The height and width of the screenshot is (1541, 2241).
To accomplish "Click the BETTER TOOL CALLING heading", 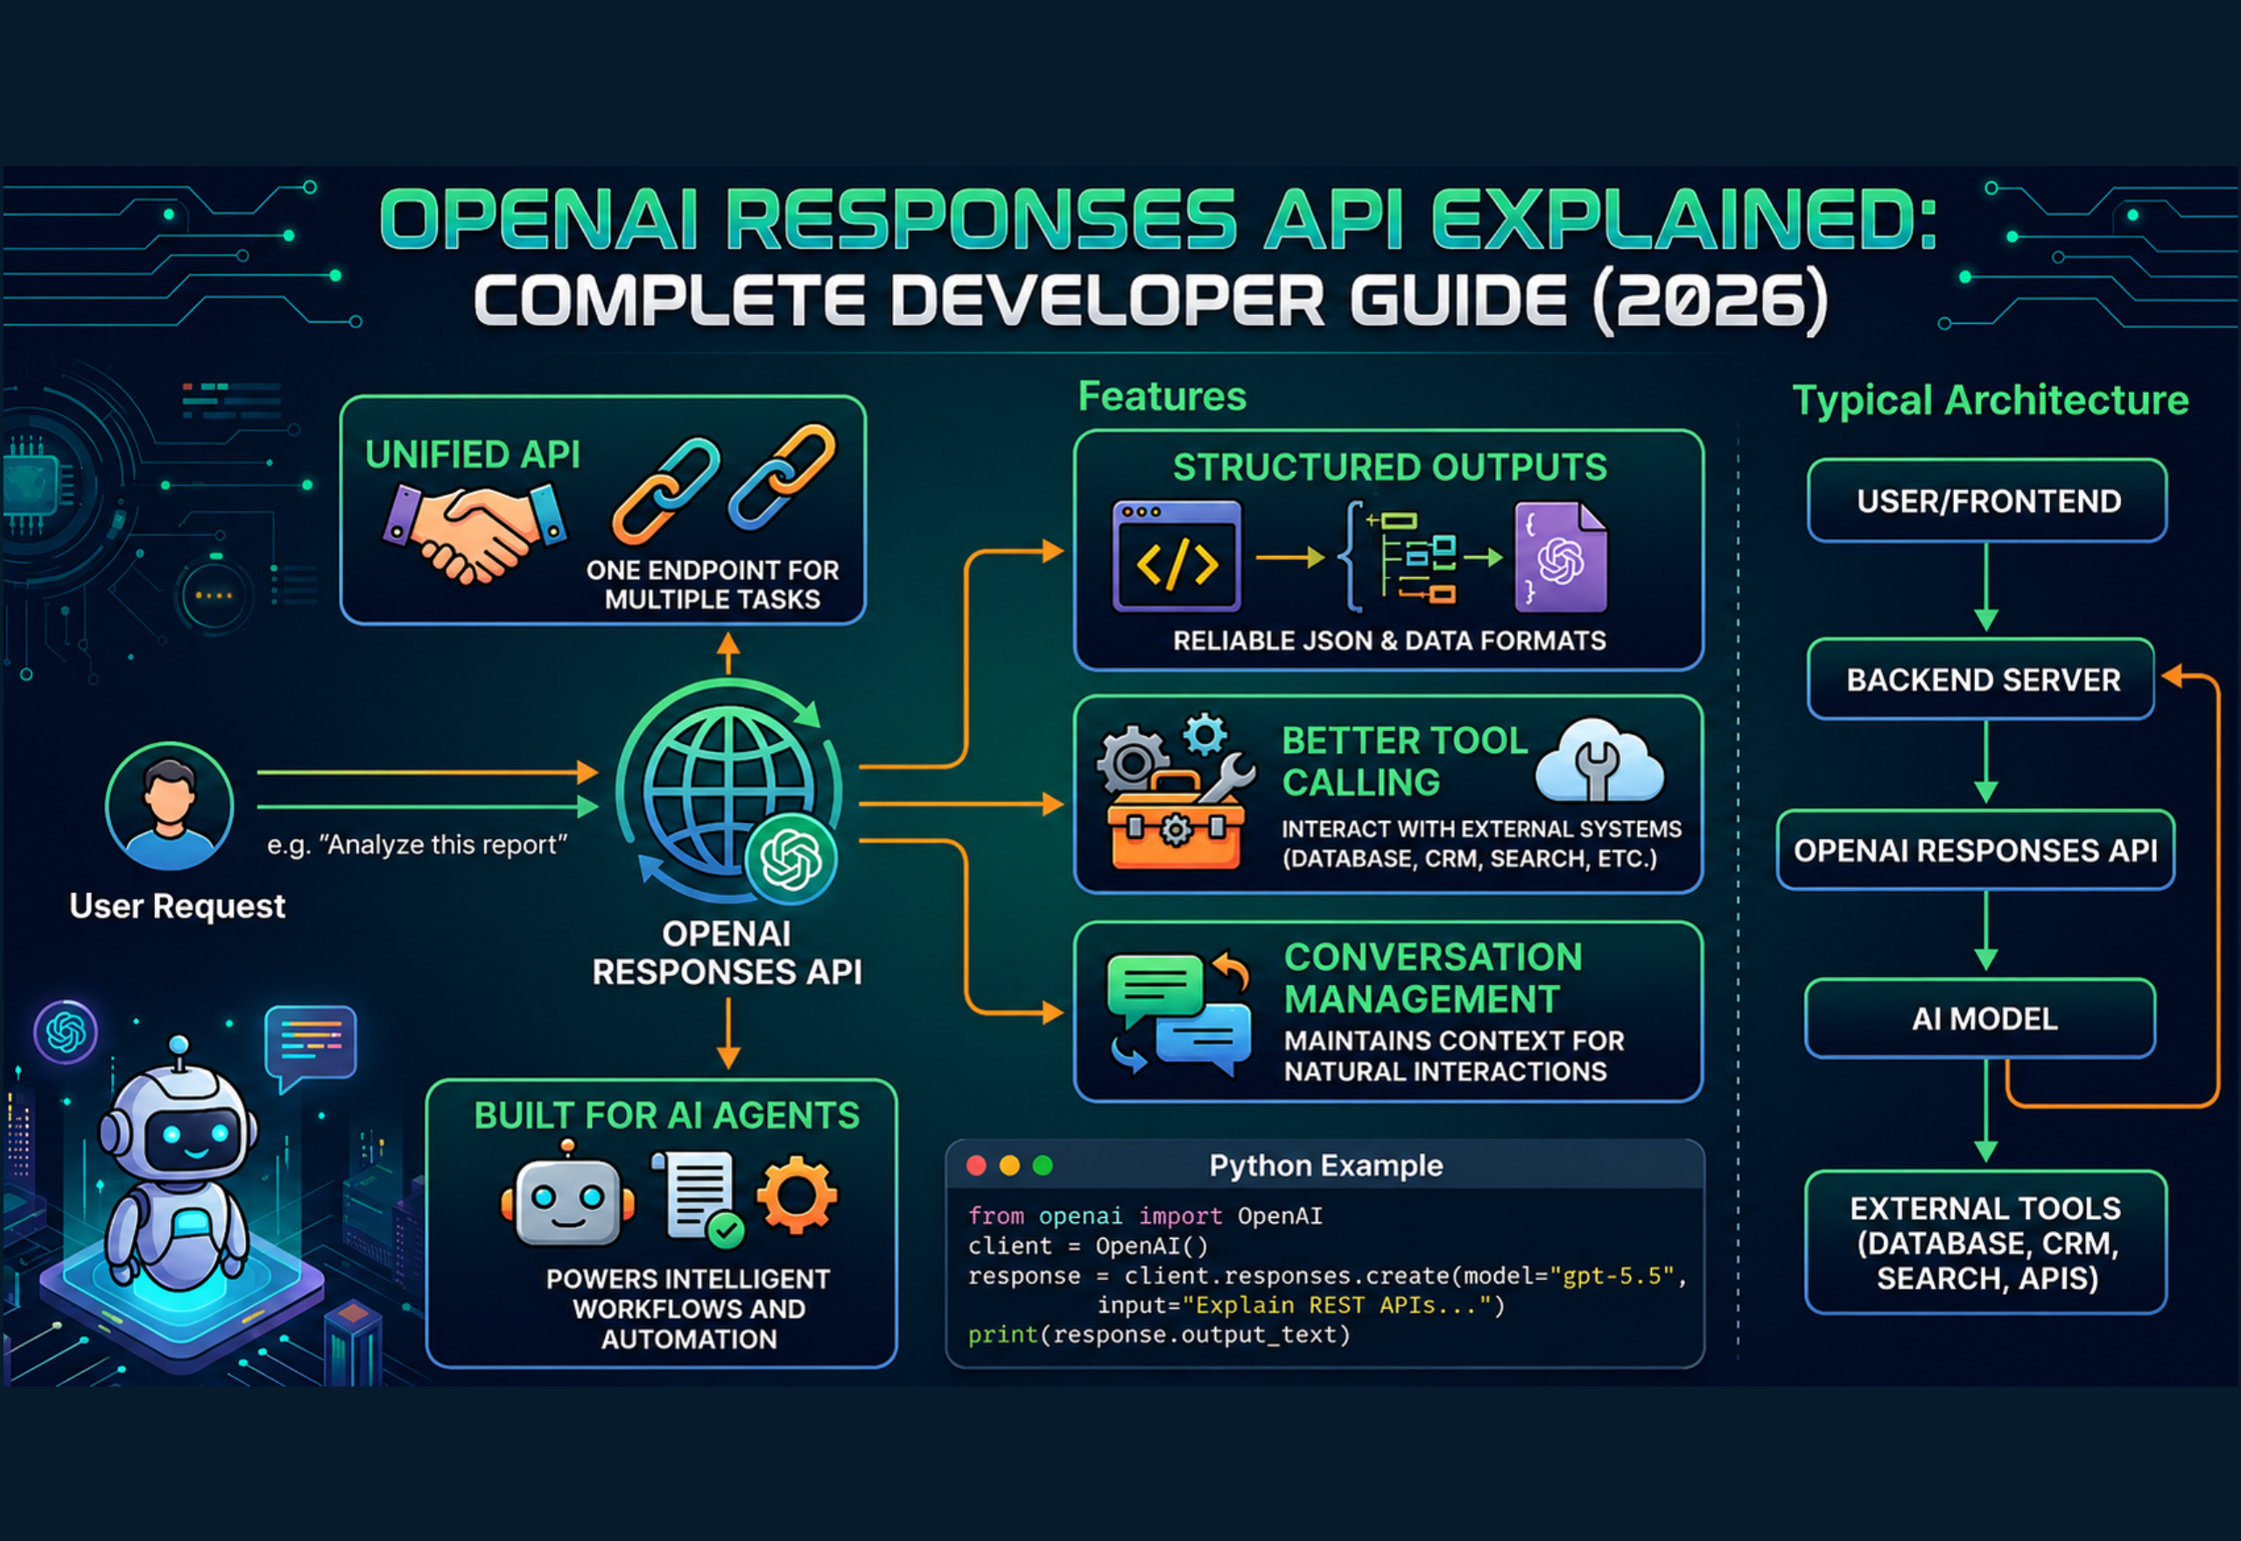I will (x=1404, y=761).
